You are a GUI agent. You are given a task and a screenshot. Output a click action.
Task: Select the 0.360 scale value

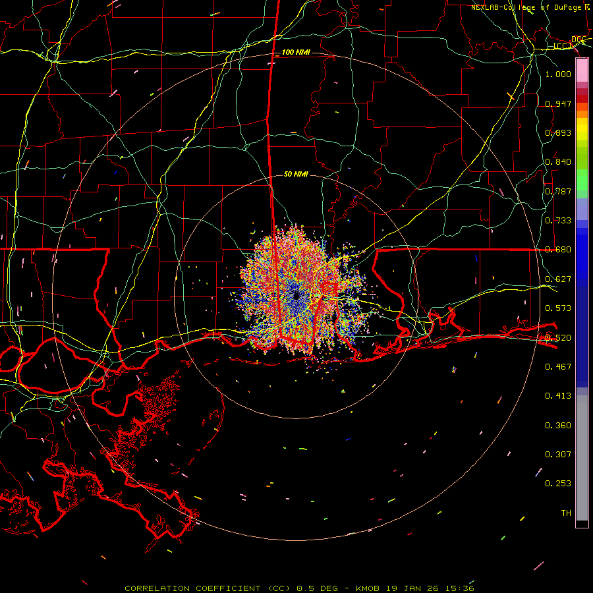tap(558, 426)
